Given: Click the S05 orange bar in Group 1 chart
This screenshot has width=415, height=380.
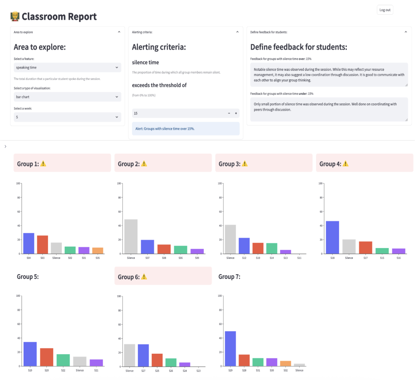Looking at the screenshot, I should pos(98,250).
